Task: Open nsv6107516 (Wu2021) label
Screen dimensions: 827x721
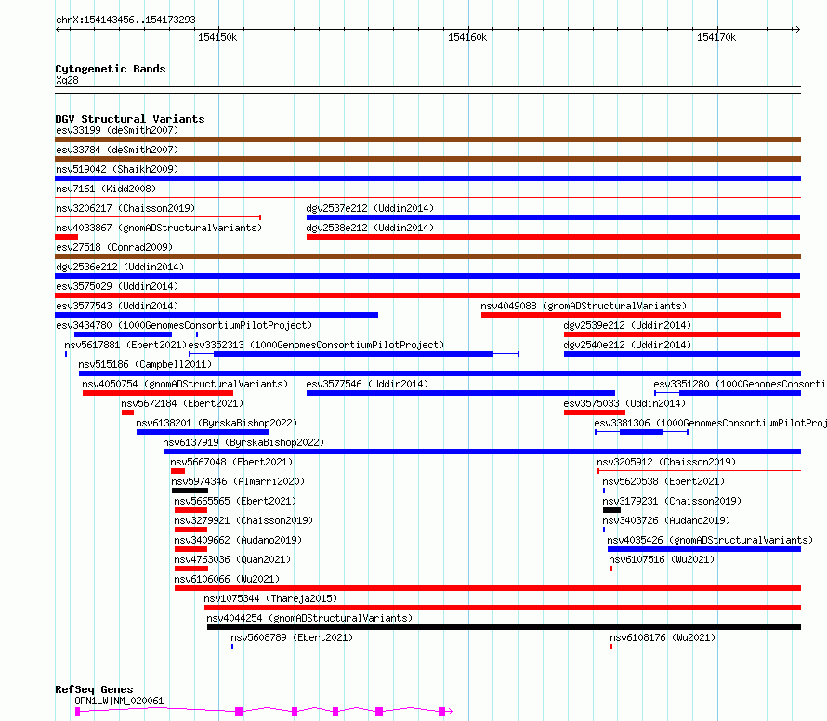Action: point(662,559)
